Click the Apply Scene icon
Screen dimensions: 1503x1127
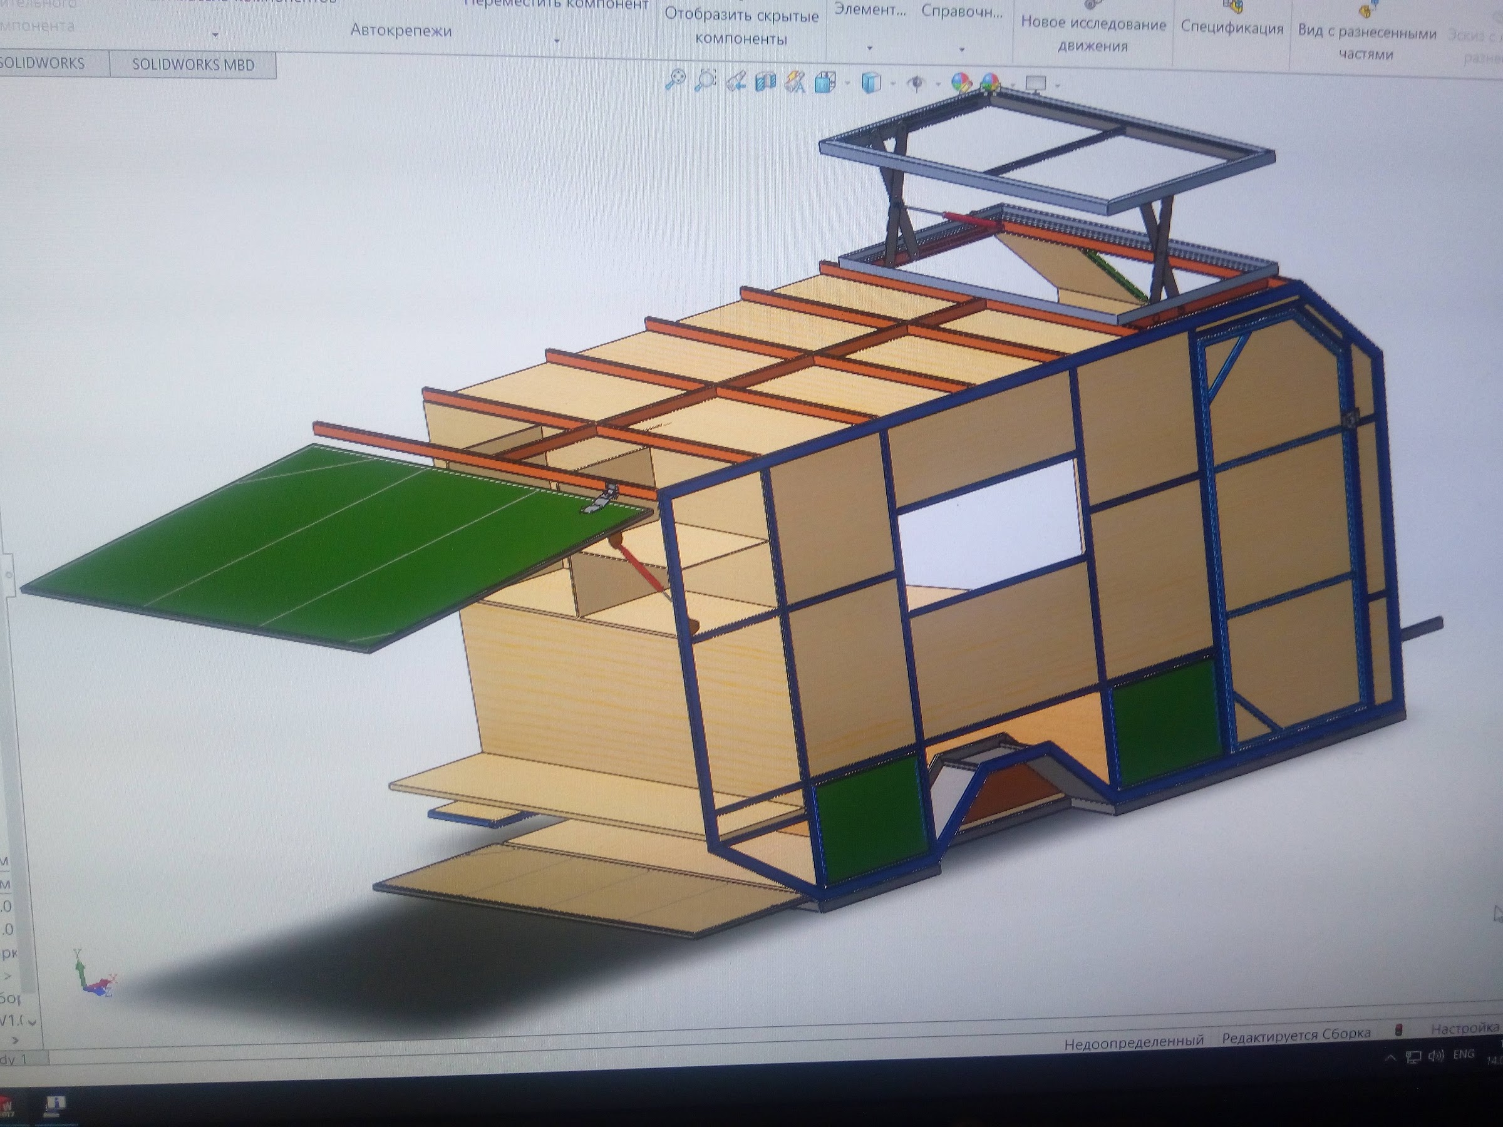[991, 83]
